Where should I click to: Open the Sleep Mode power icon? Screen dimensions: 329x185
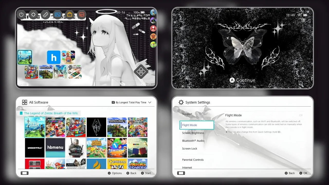pyautogui.click(x=21, y=15)
